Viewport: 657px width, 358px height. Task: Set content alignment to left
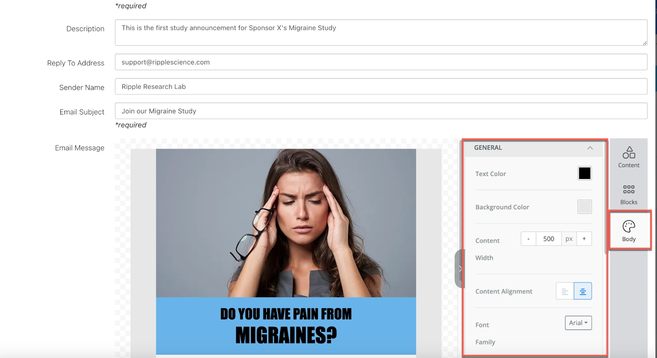565,291
